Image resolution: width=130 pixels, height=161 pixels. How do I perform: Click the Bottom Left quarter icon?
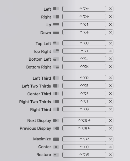[56, 59]
